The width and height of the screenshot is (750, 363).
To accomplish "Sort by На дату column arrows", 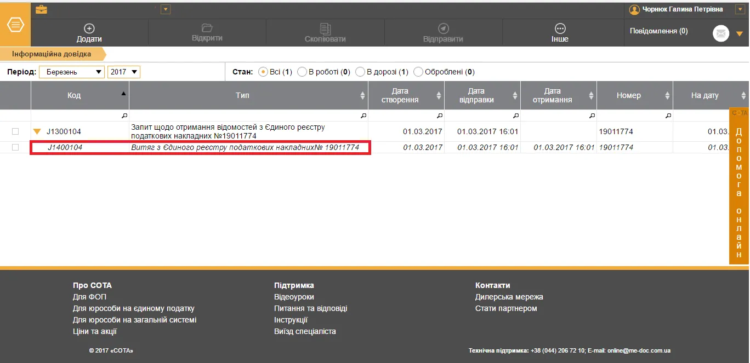I will [x=743, y=95].
